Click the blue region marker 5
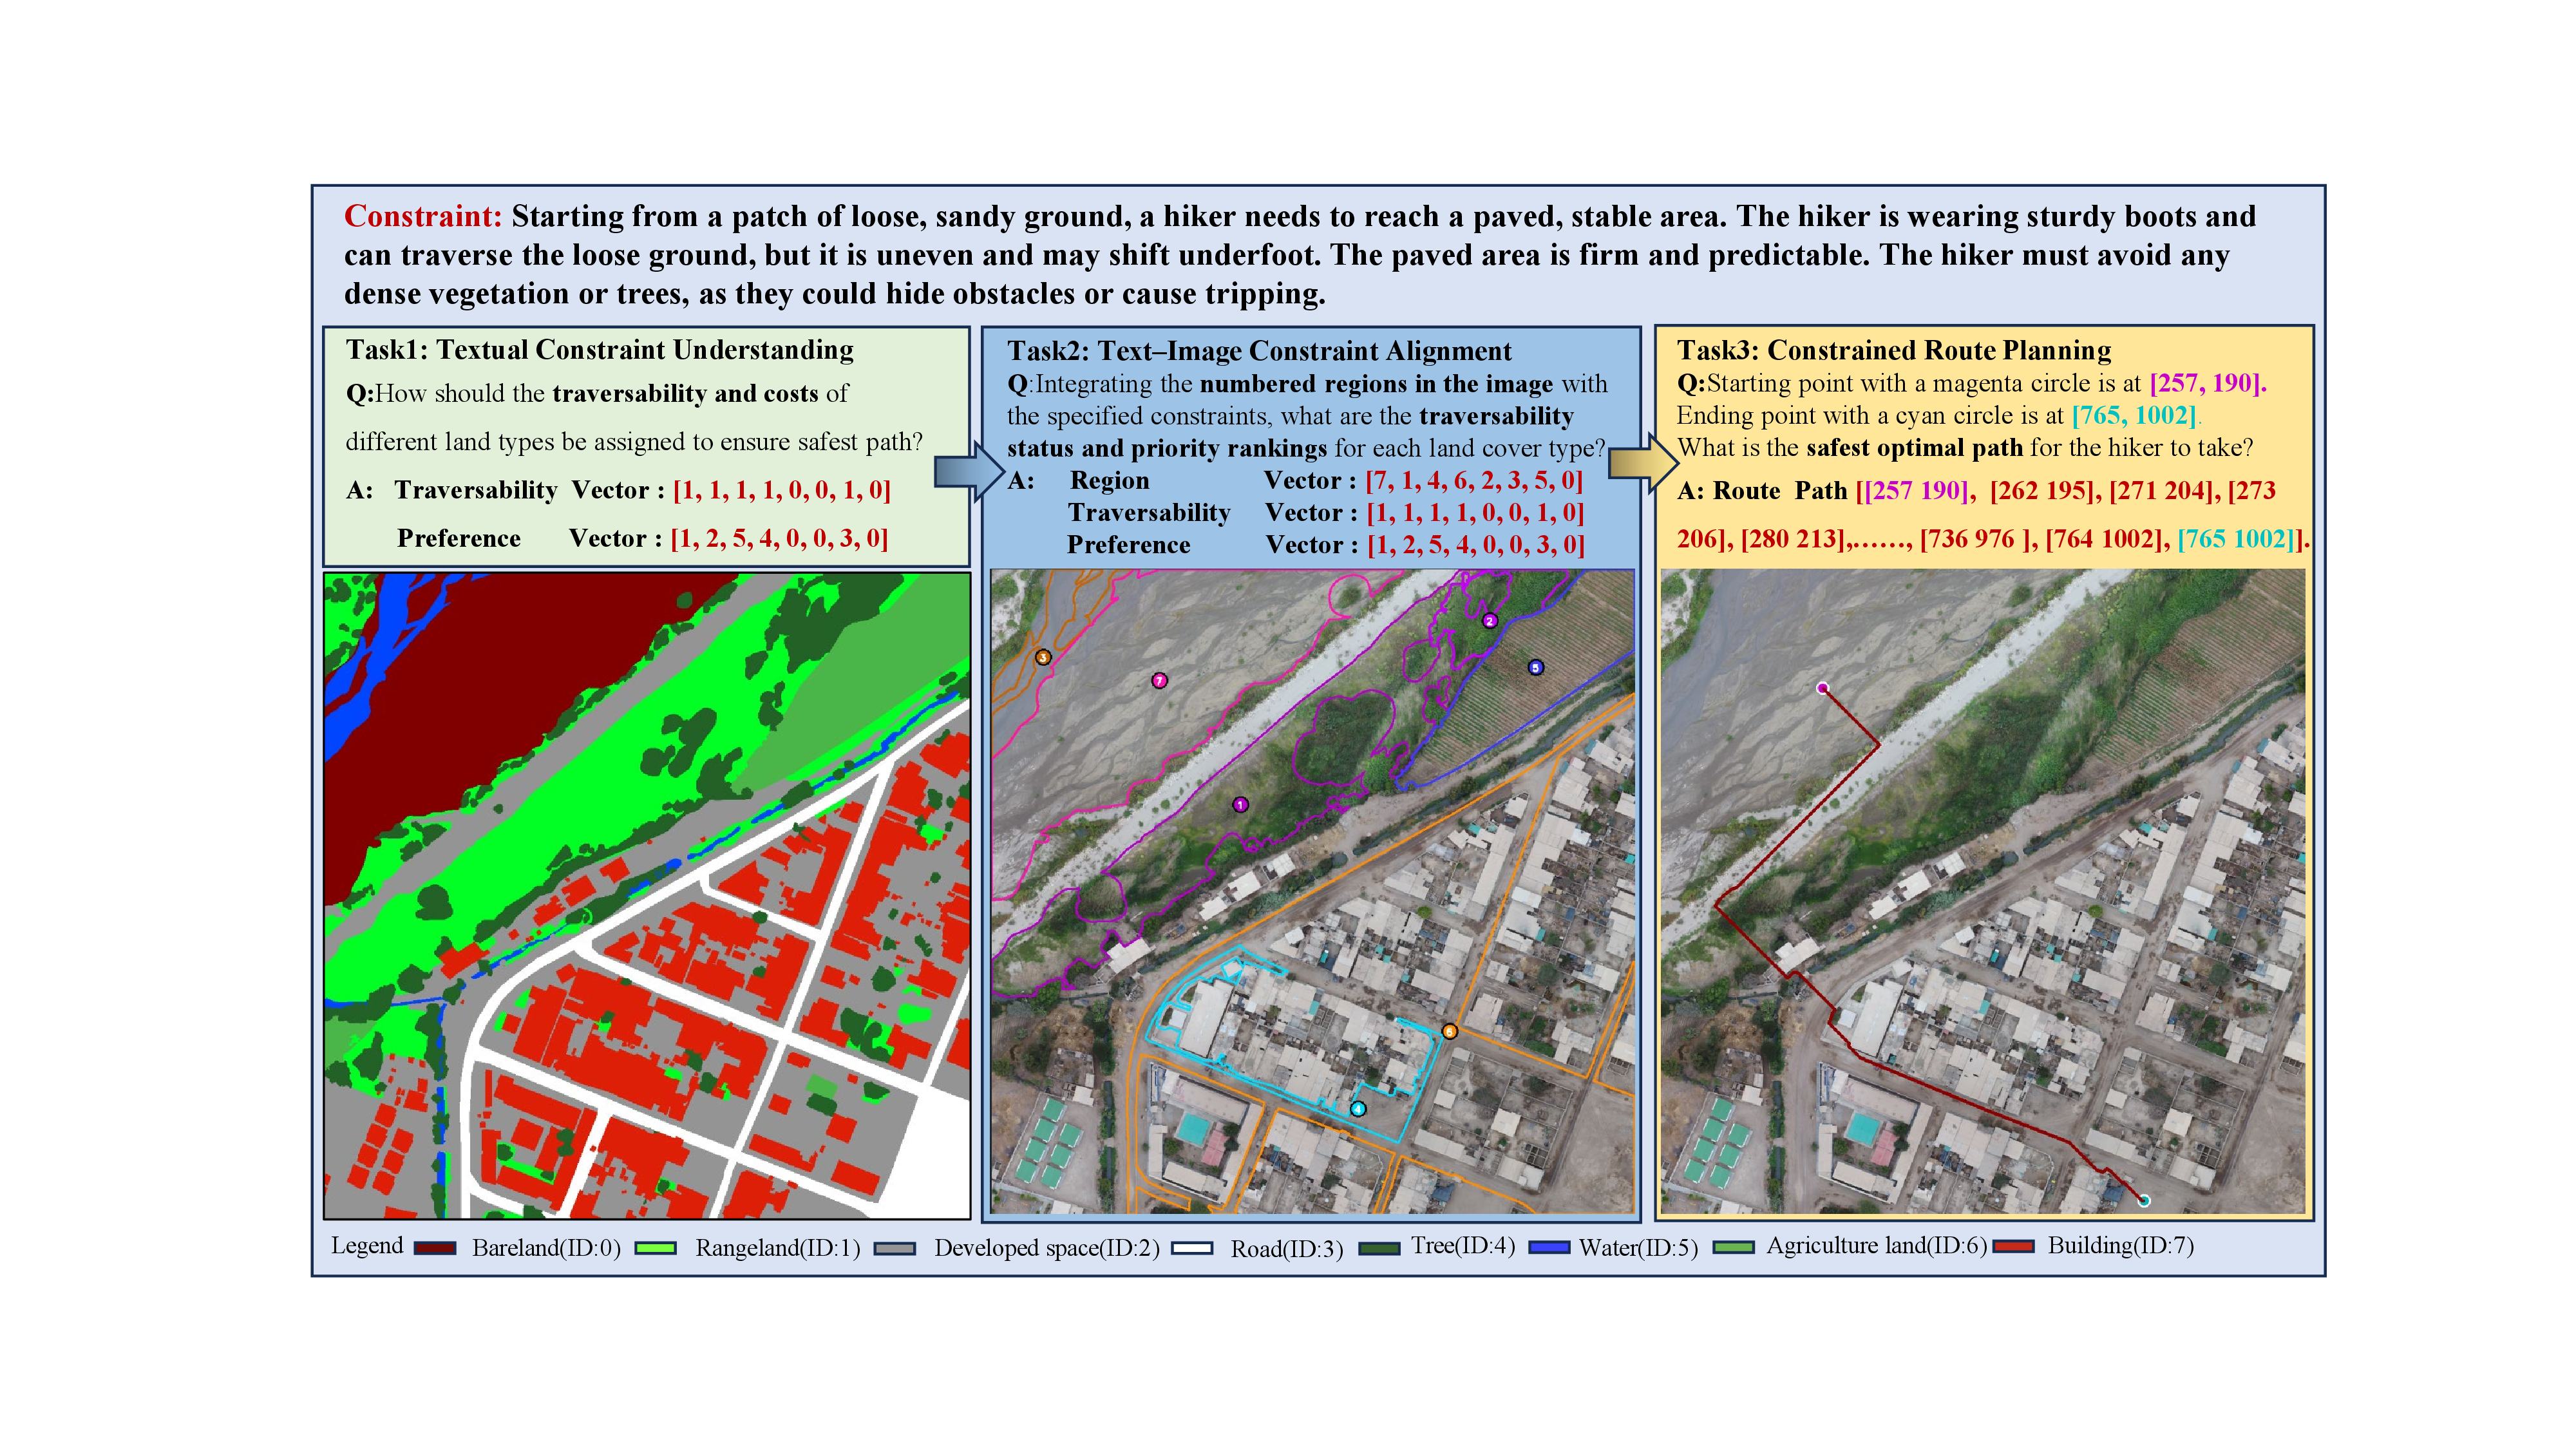The image size is (2576, 1449). 1536,667
